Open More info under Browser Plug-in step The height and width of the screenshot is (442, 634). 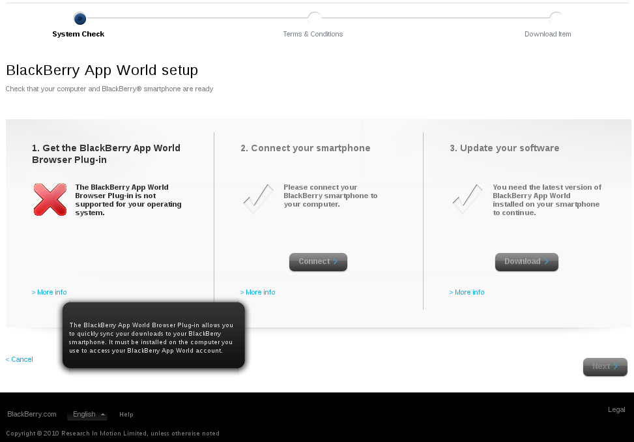point(50,292)
